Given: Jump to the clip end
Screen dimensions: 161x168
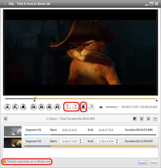Looking at the screenshot, I should 57,107.
